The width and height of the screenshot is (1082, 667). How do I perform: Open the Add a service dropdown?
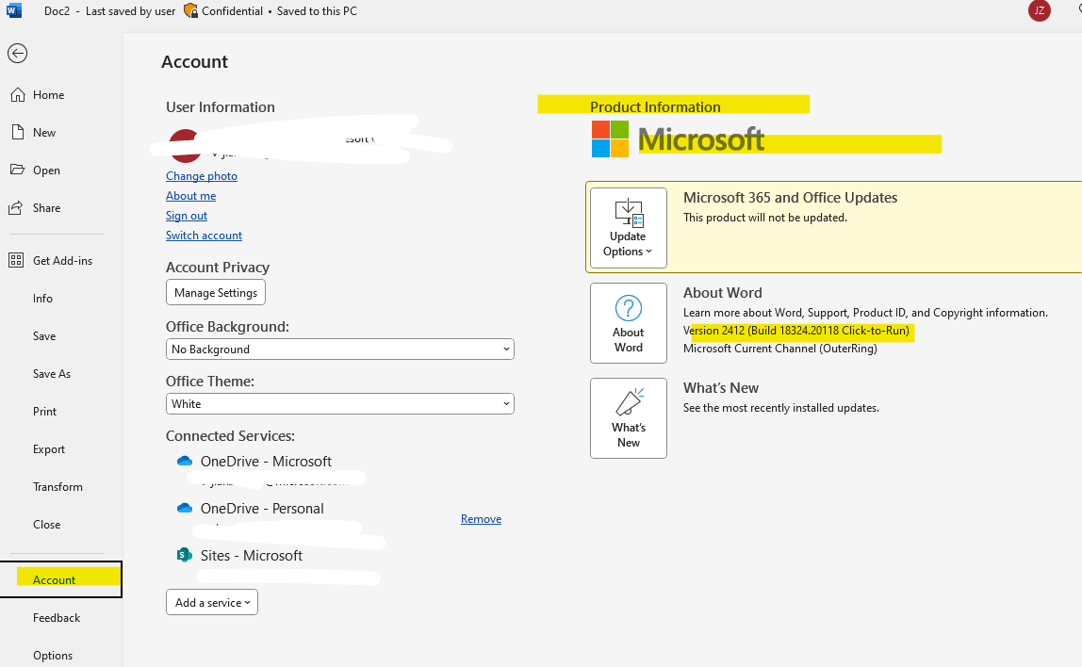coord(212,602)
